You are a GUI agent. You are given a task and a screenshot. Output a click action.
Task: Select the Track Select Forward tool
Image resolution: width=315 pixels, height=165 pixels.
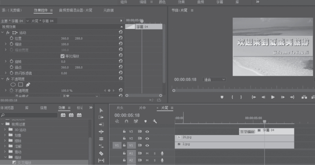tap(101, 117)
